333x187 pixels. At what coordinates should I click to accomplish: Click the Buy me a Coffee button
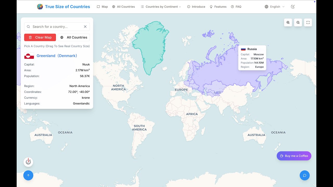pos(294,156)
